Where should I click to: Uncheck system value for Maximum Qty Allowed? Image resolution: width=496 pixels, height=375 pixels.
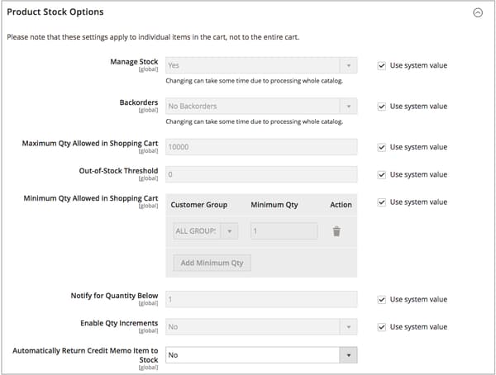click(x=381, y=147)
